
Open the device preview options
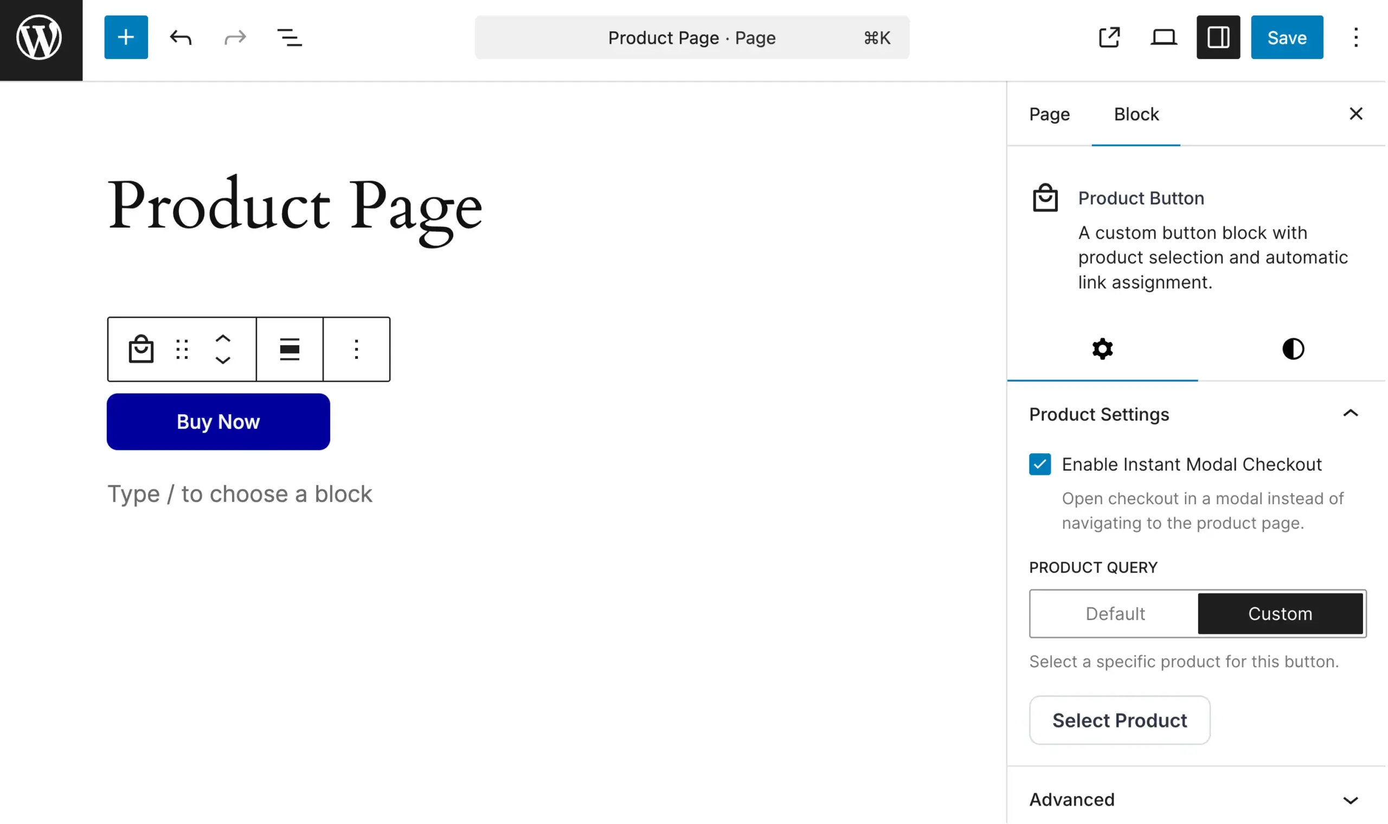point(1163,37)
